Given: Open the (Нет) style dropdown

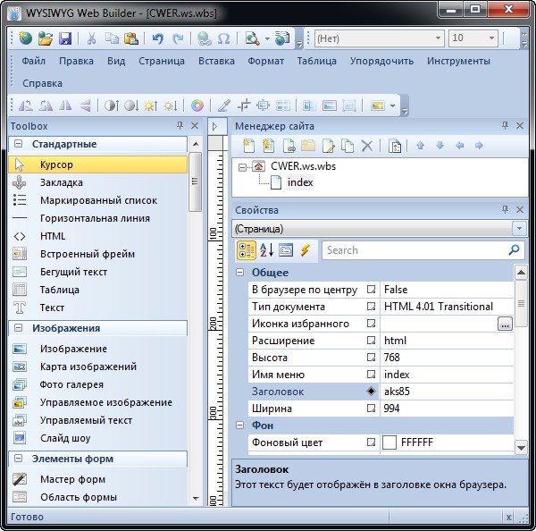Looking at the screenshot, I should (x=438, y=38).
